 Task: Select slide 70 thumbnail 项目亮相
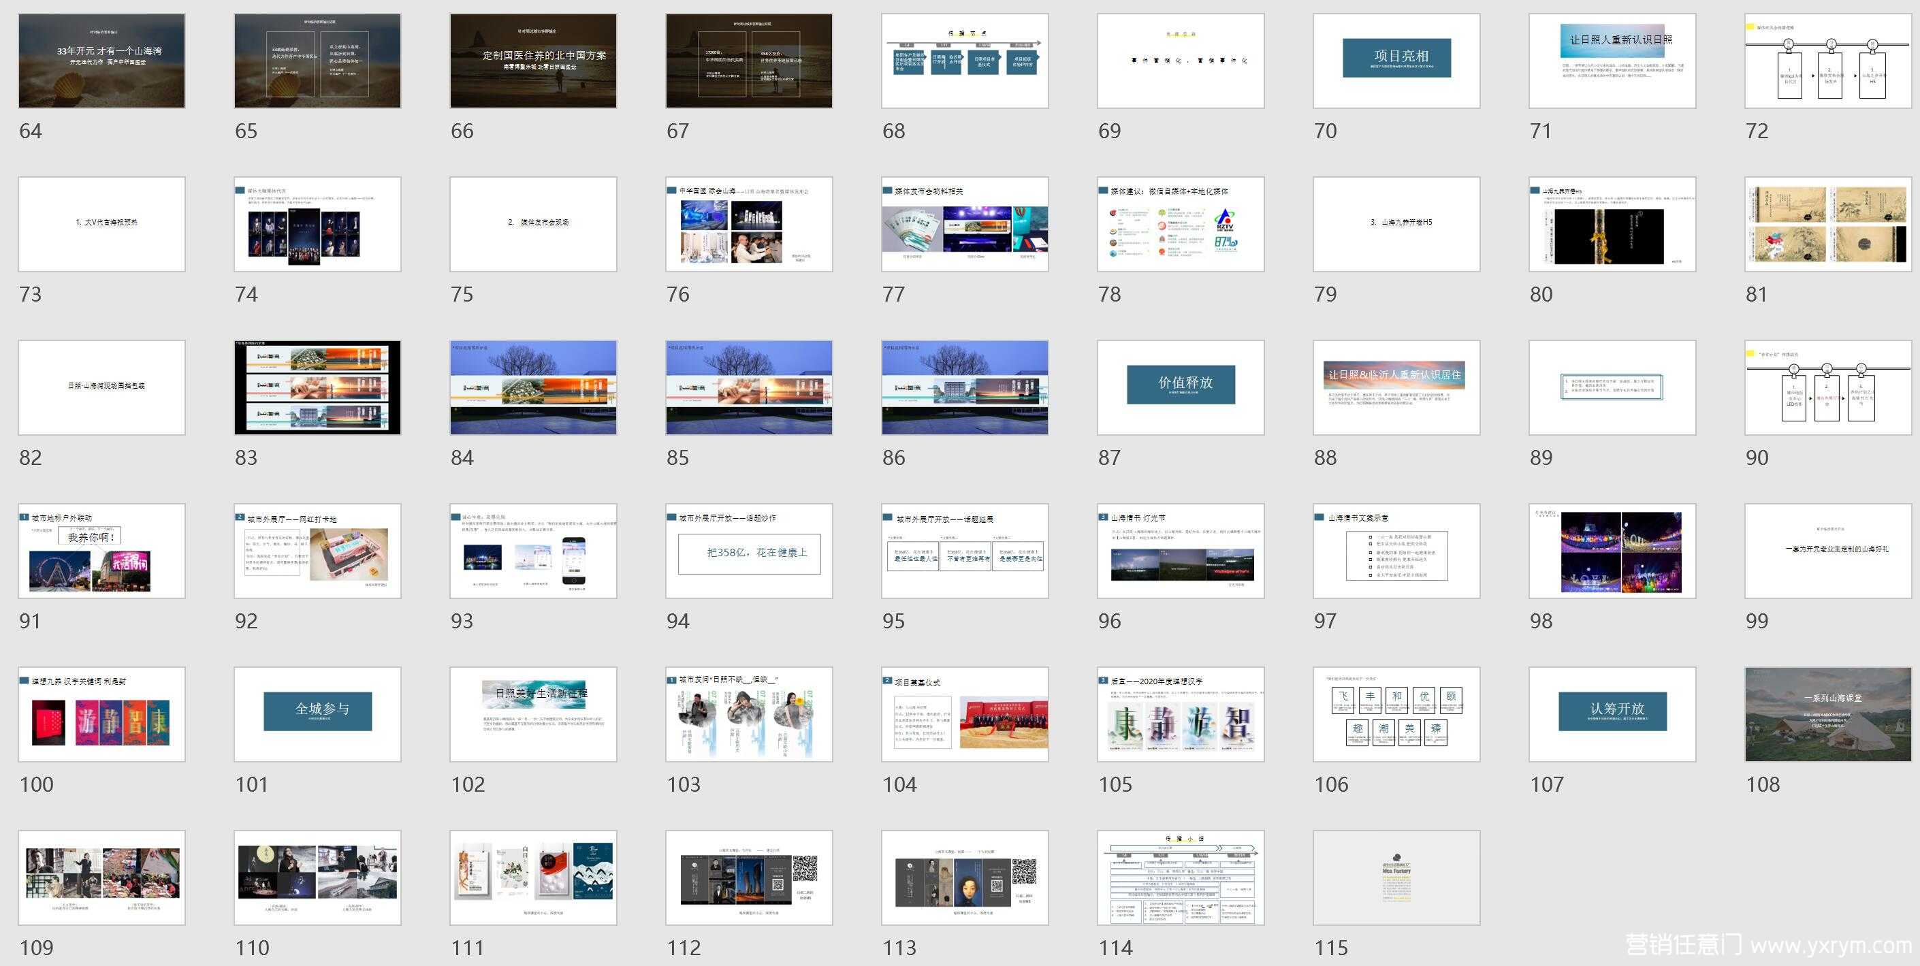[1397, 61]
